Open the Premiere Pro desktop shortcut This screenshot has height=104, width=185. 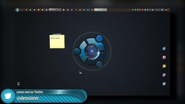click(164, 75)
